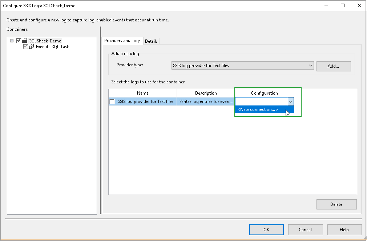This screenshot has width=367, height=241.
Task: Click the SQLShack_Demo package folder icon
Action: pos(25,41)
